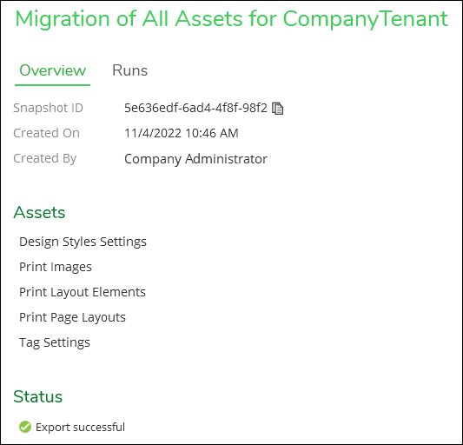Click the Export successful status text
Image resolution: width=463 pixels, height=445 pixels.
pos(80,428)
